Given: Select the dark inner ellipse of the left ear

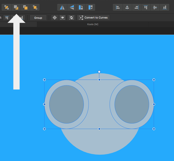Looking at the screenshot, I should [x=66, y=104].
